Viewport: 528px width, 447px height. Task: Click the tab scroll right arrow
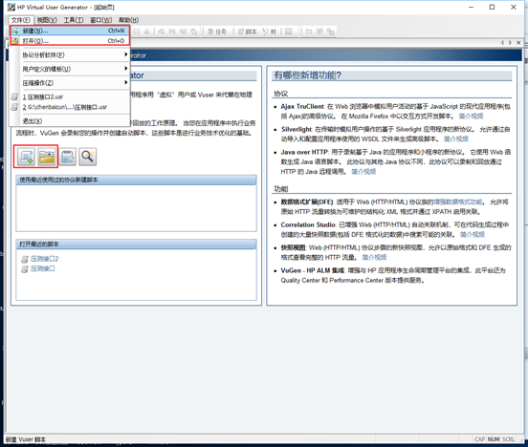(511, 42)
